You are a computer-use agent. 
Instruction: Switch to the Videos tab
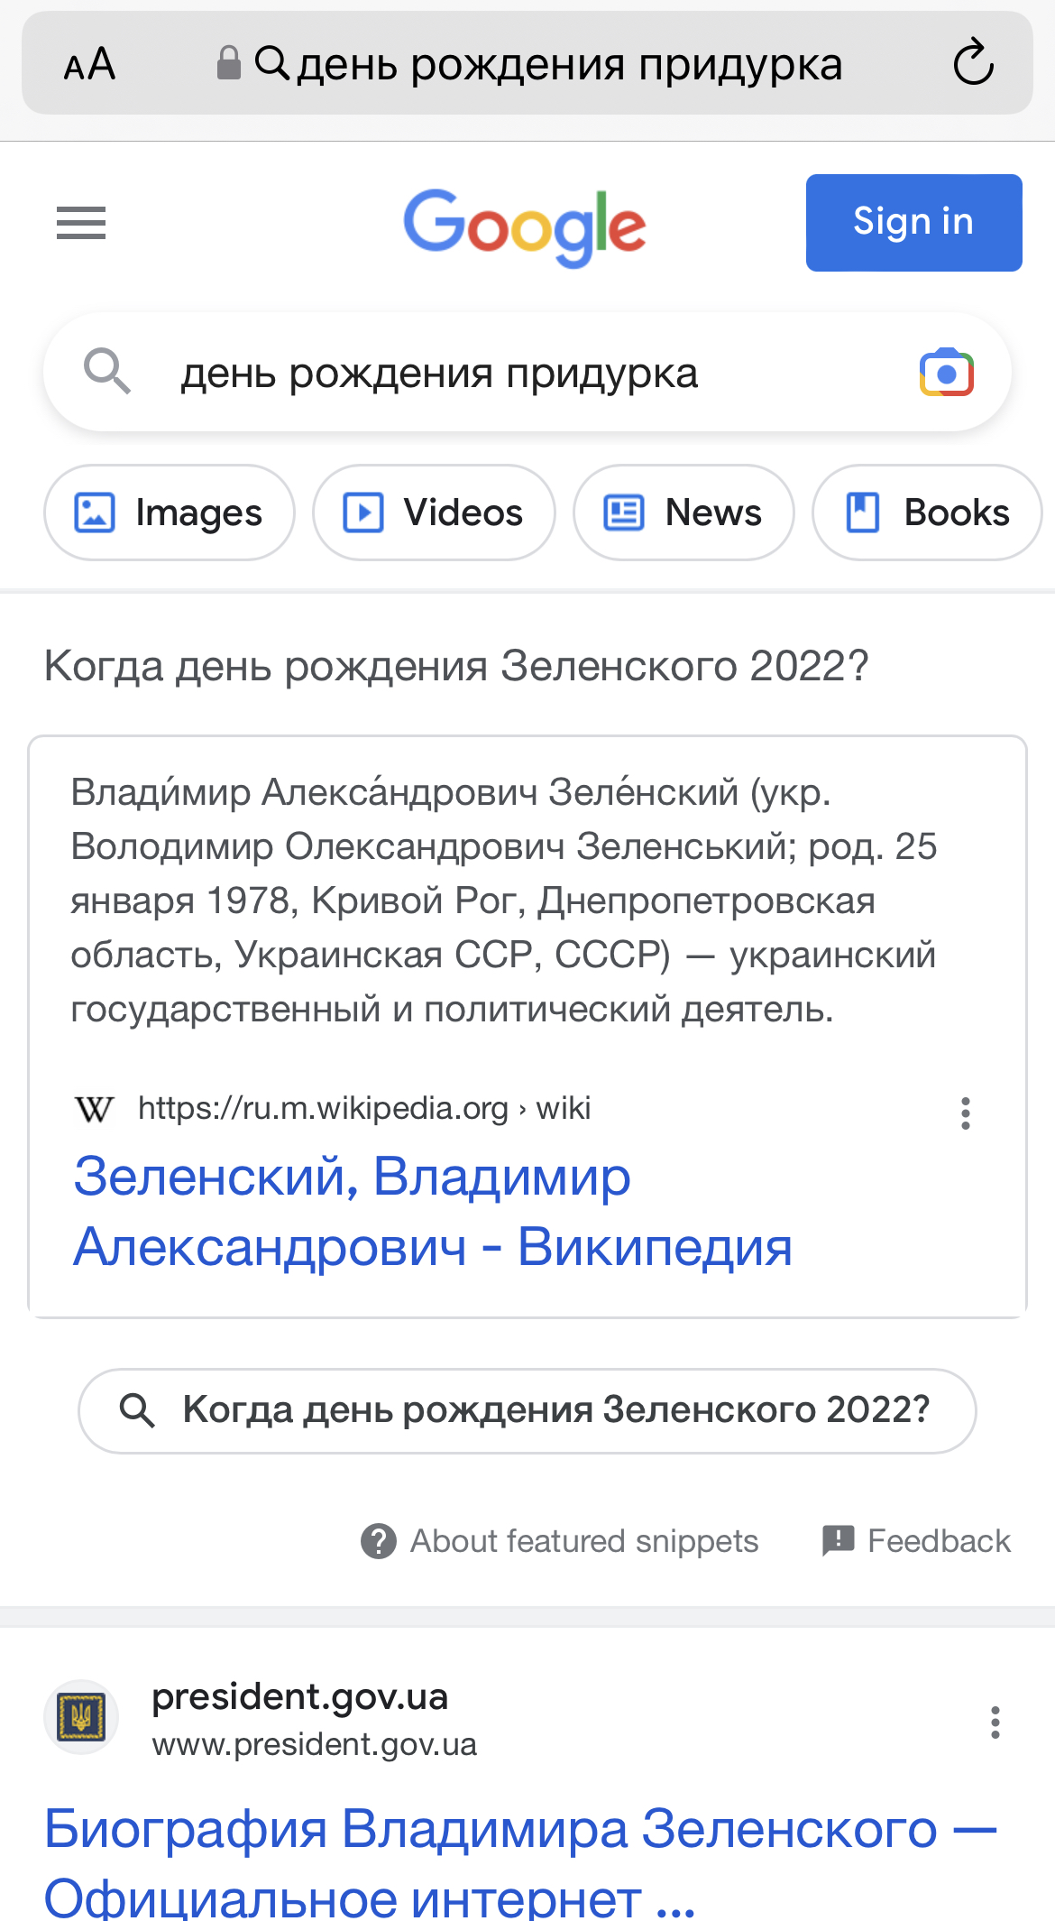coord(434,513)
